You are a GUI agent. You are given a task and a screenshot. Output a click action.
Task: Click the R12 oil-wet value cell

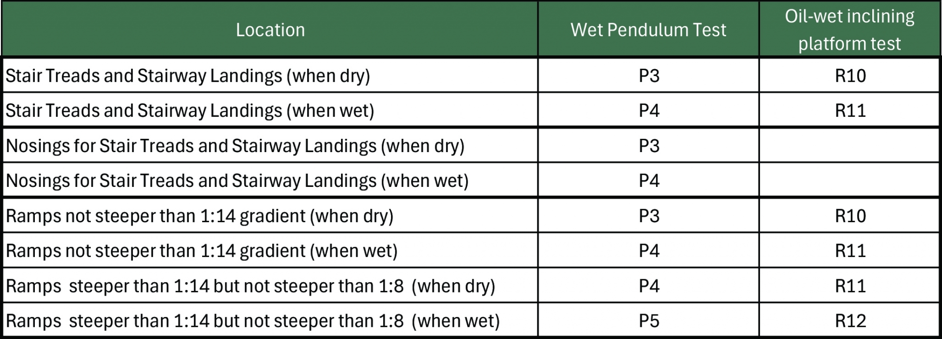pyautogui.click(x=850, y=321)
